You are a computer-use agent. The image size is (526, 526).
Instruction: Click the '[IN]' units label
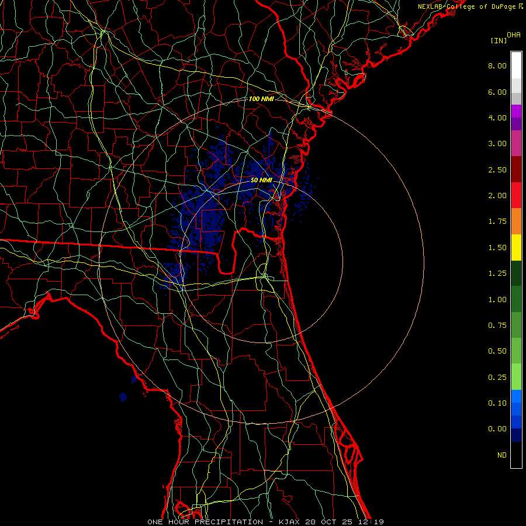click(x=499, y=40)
